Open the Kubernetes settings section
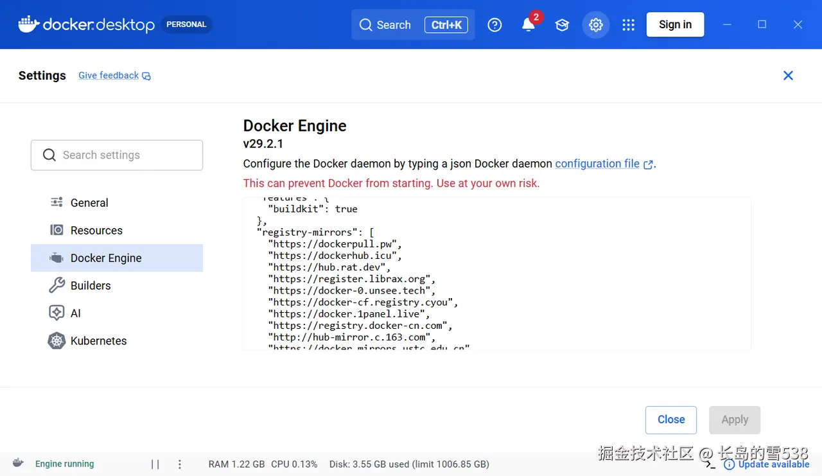This screenshot has width=822, height=476. [117, 340]
